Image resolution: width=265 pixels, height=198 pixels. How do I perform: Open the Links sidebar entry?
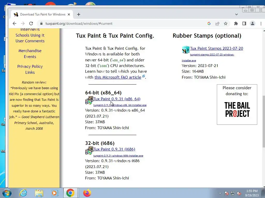click(30, 72)
